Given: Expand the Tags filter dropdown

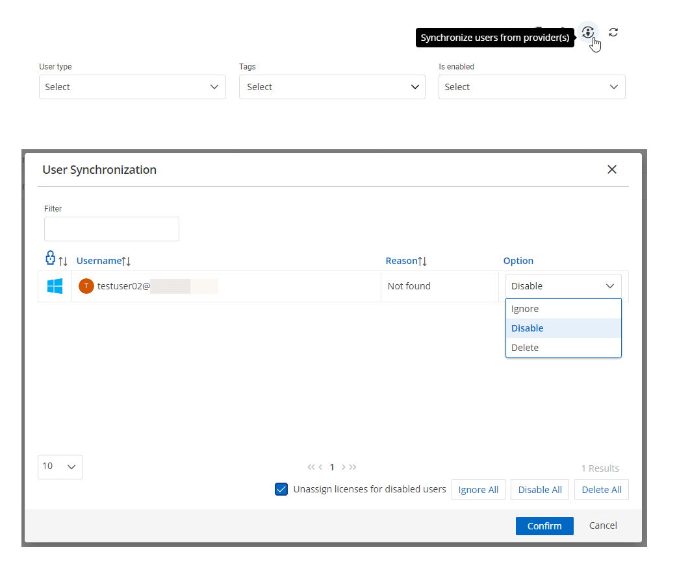Looking at the screenshot, I should tap(332, 87).
